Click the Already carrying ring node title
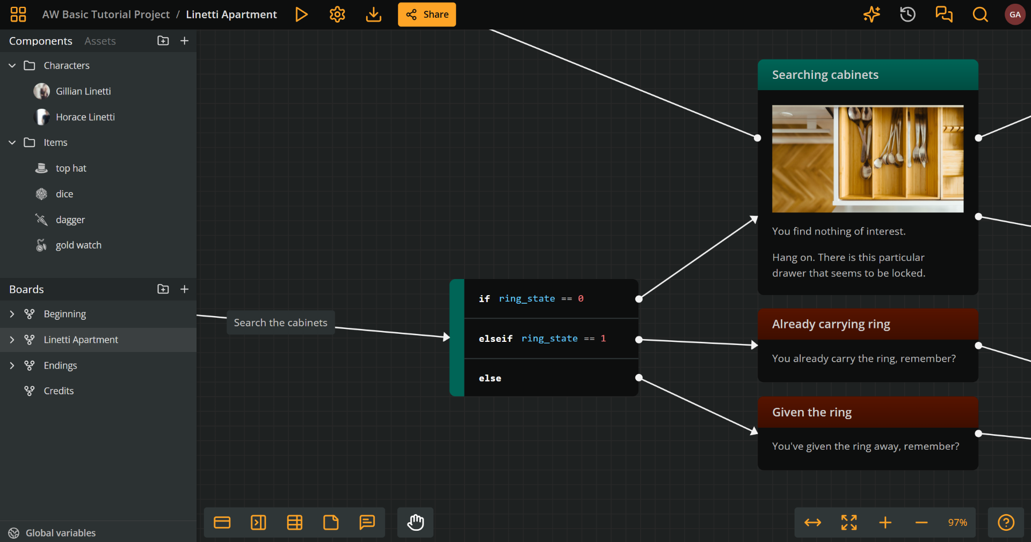 [831, 324]
